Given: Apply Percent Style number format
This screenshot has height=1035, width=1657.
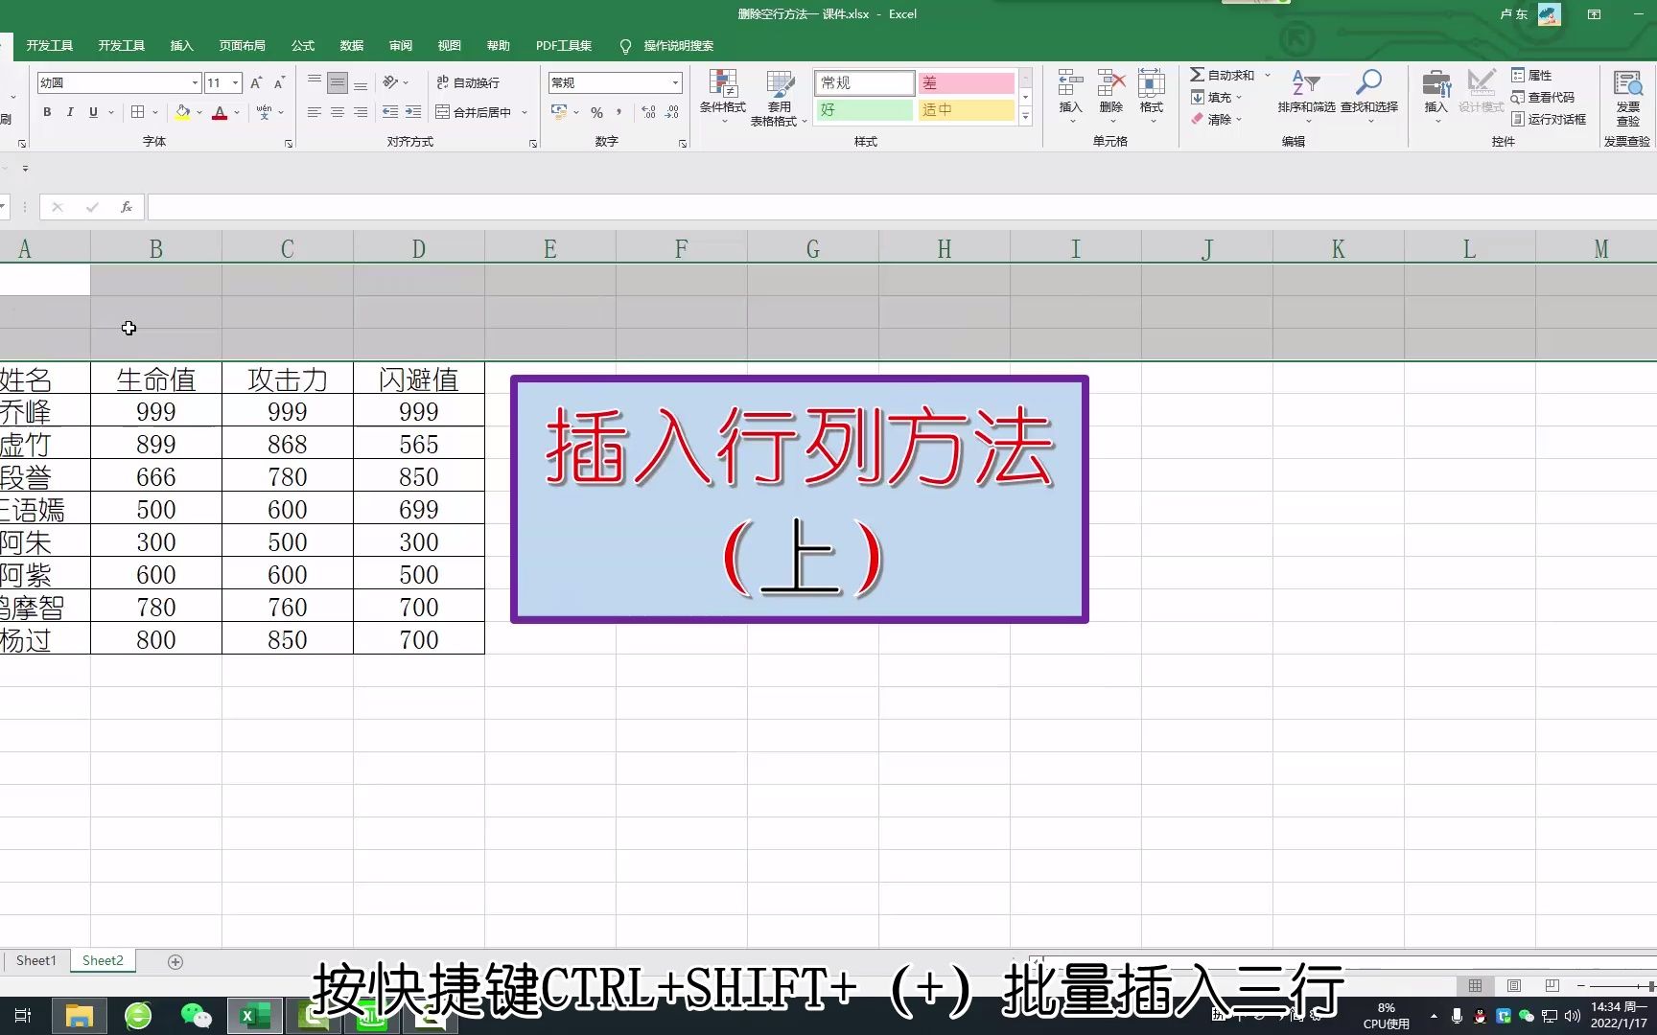Looking at the screenshot, I should [x=596, y=112].
